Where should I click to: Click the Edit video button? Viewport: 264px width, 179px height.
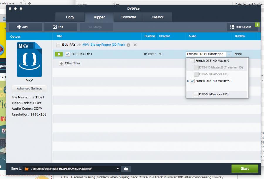pyautogui.click(x=58, y=27)
